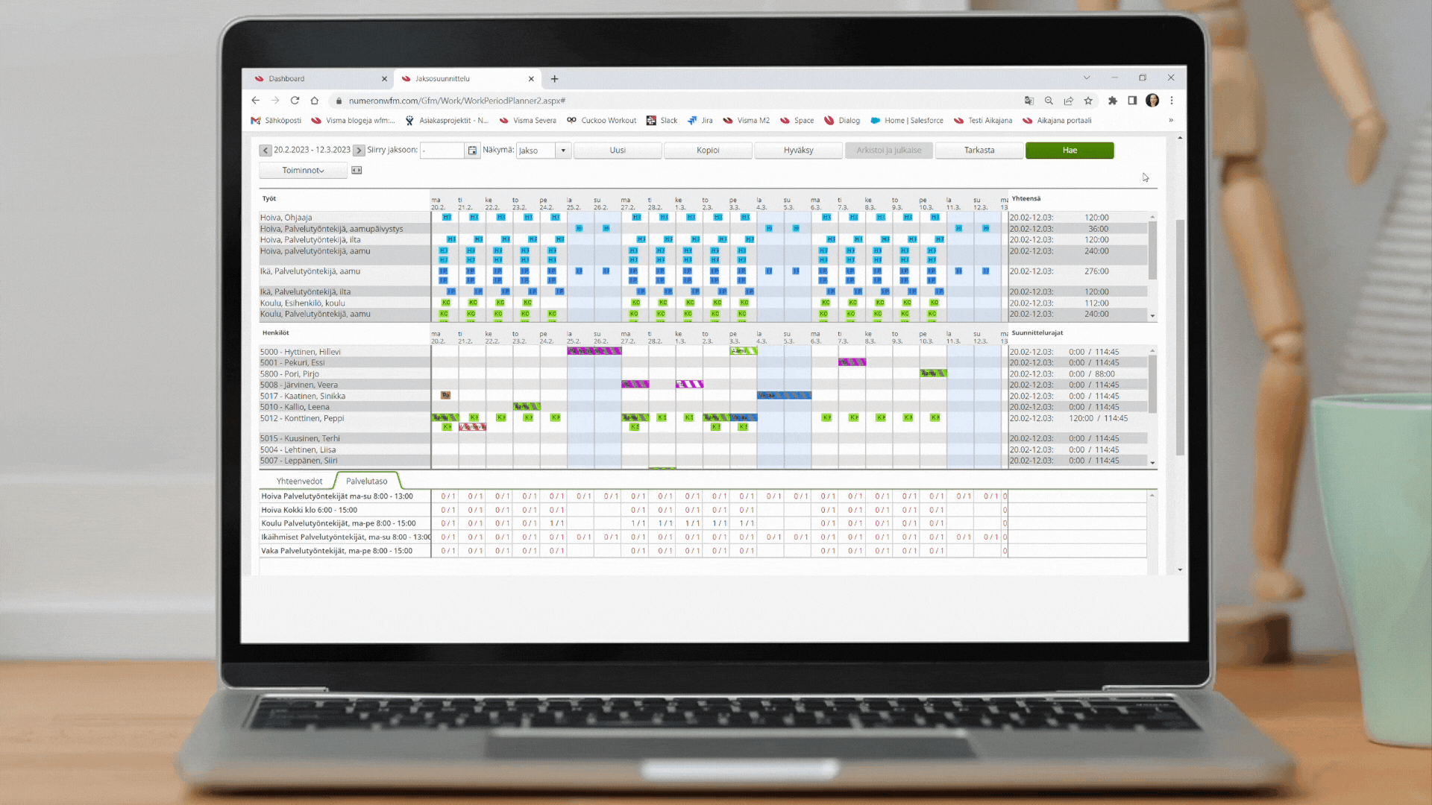Scroll down the Henkilöt list
The image size is (1432, 805).
[1152, 463]
